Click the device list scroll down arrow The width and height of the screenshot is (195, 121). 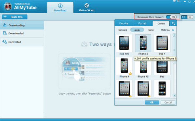point(174,95)
